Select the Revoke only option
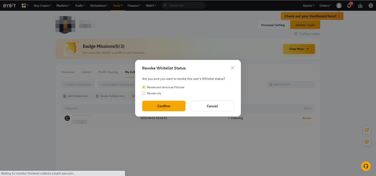Viewport: 376px width, 176px height. click(144, 93)
